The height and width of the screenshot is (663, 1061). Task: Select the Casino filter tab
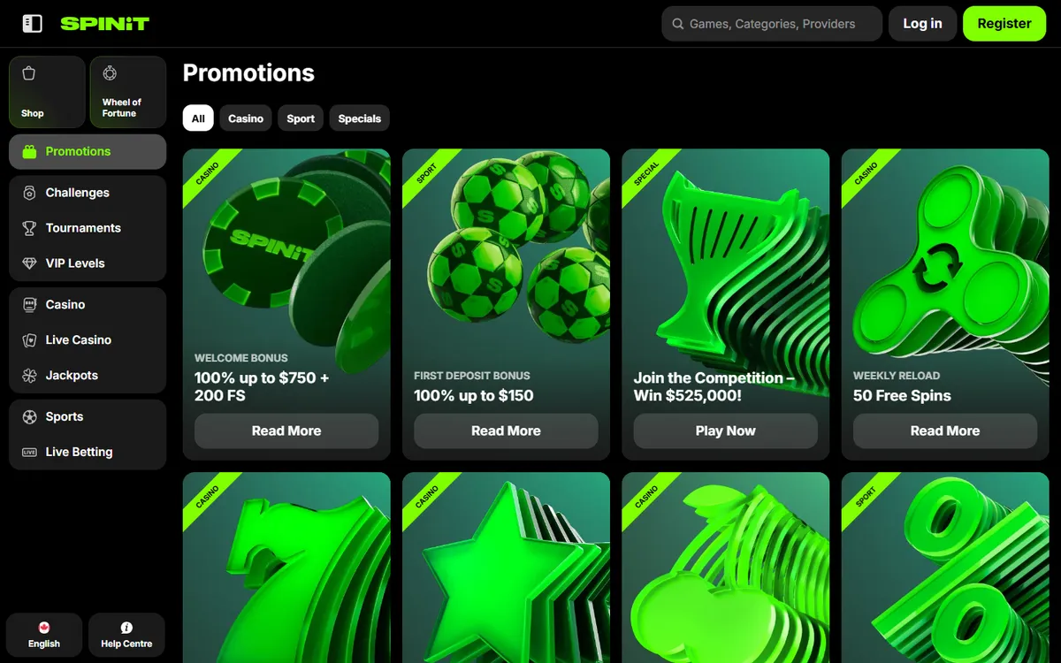[x=246, y=118]
